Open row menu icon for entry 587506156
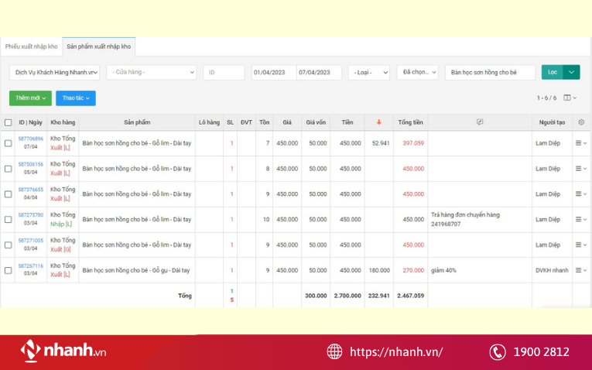 580,169
